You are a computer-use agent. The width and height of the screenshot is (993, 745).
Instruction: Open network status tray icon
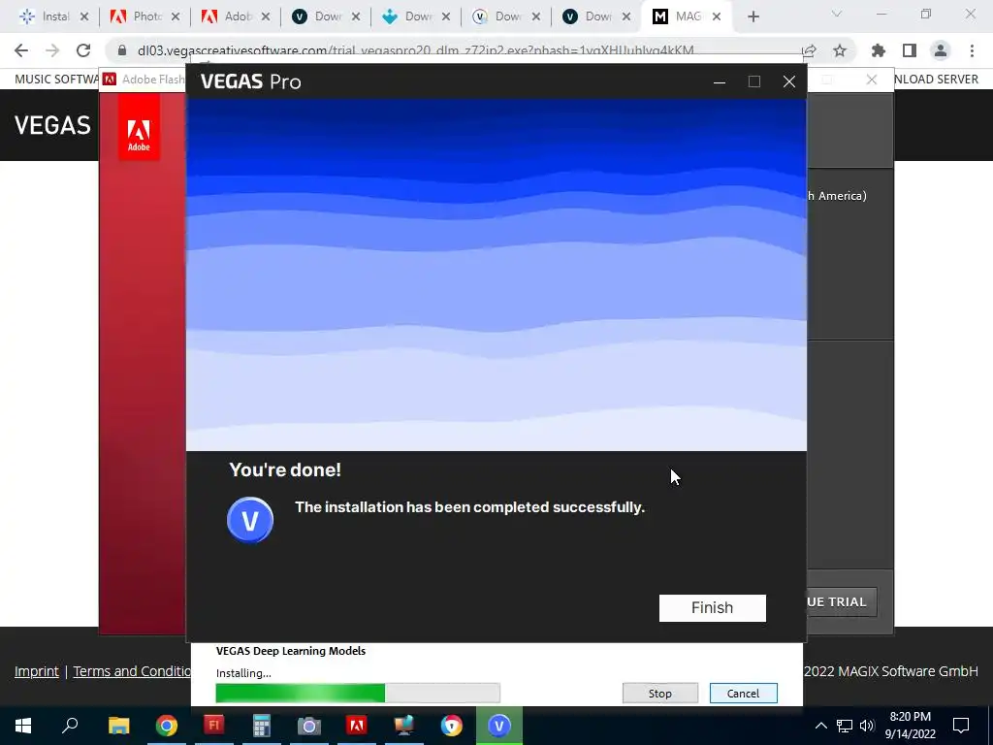[845, 726]
